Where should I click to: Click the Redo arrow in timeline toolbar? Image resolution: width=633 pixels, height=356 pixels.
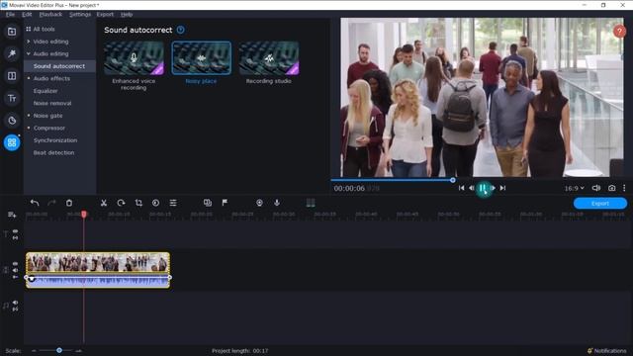tap(51, 203)
